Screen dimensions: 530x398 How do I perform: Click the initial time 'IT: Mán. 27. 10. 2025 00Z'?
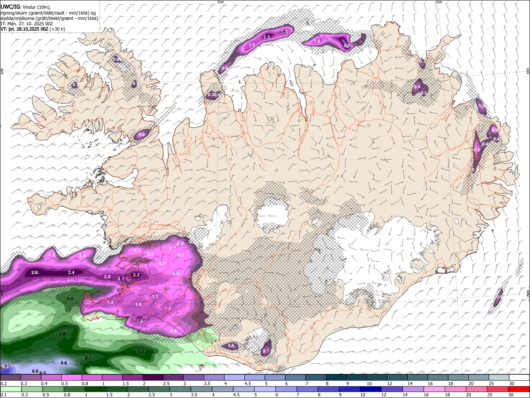pos(26,24)
